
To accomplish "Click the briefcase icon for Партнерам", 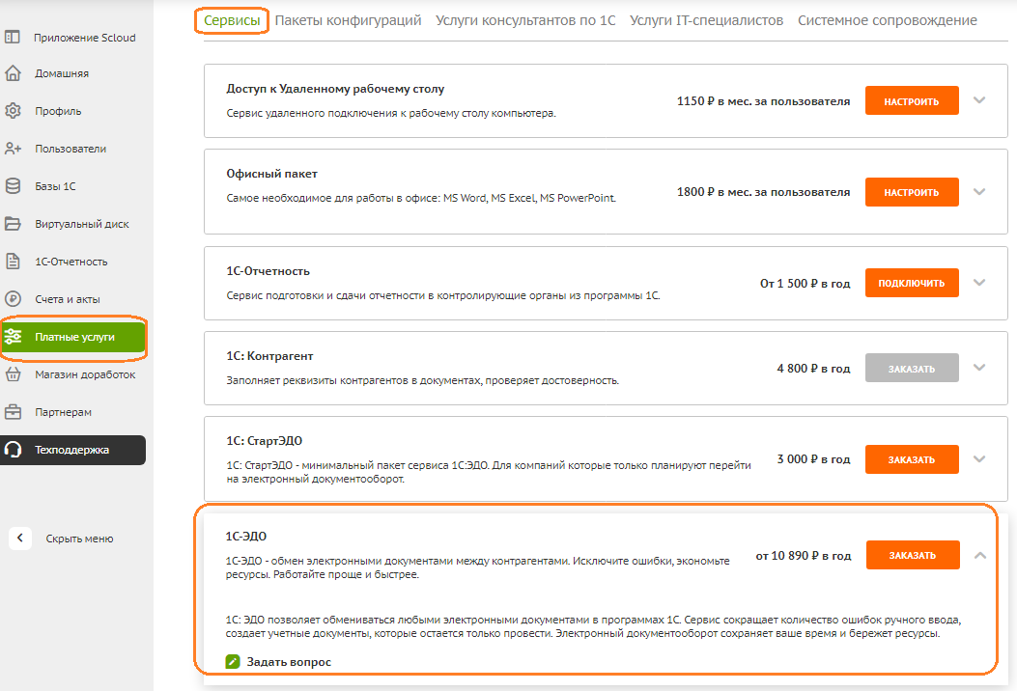I will point(13,412).
